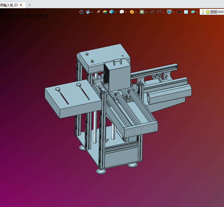Click the yellow-topped box view icon
224x207 pixels.
pos(105,12)
